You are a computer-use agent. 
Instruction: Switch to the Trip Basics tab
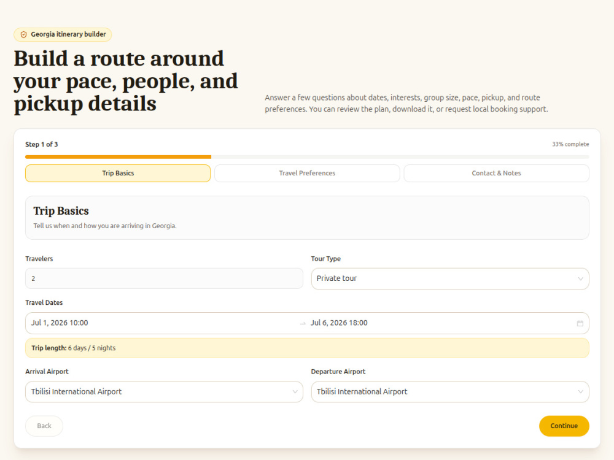pos(118,174)
